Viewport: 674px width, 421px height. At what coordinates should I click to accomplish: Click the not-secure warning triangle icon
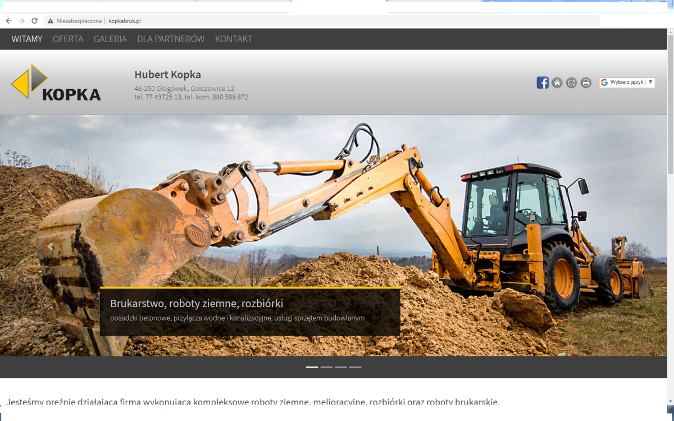[x=51, y=21]
